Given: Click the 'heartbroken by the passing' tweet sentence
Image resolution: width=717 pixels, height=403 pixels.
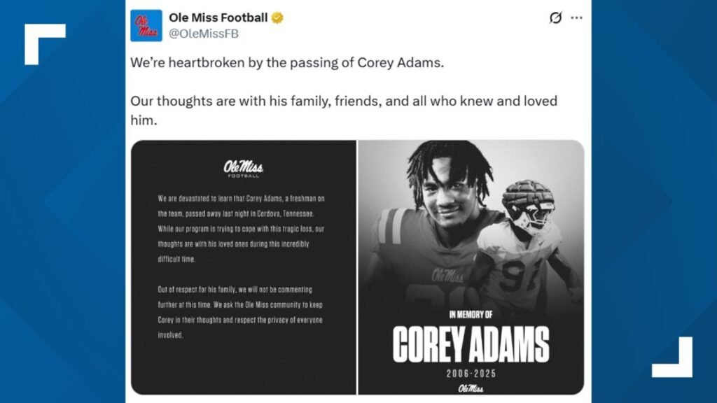Looking at the screenshot, I should [x=287, y=62].
